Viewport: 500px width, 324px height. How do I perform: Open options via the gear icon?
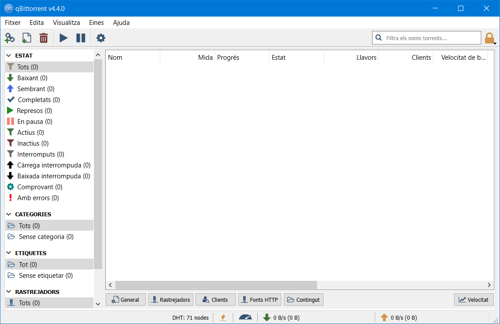click(x=101, y=38)
